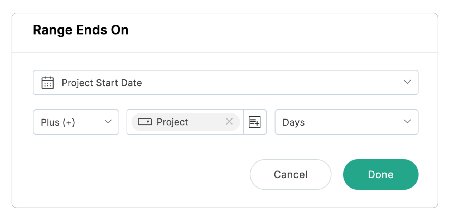Confirm with the green Done button

(381, 175)
